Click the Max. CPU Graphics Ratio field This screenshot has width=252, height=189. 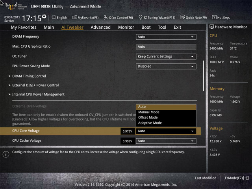(166, 46)
